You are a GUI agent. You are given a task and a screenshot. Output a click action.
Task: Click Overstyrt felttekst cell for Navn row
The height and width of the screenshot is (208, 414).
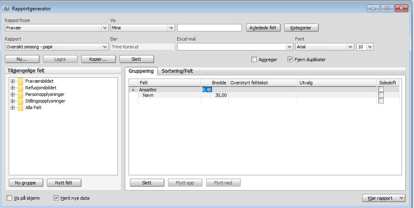263,95
